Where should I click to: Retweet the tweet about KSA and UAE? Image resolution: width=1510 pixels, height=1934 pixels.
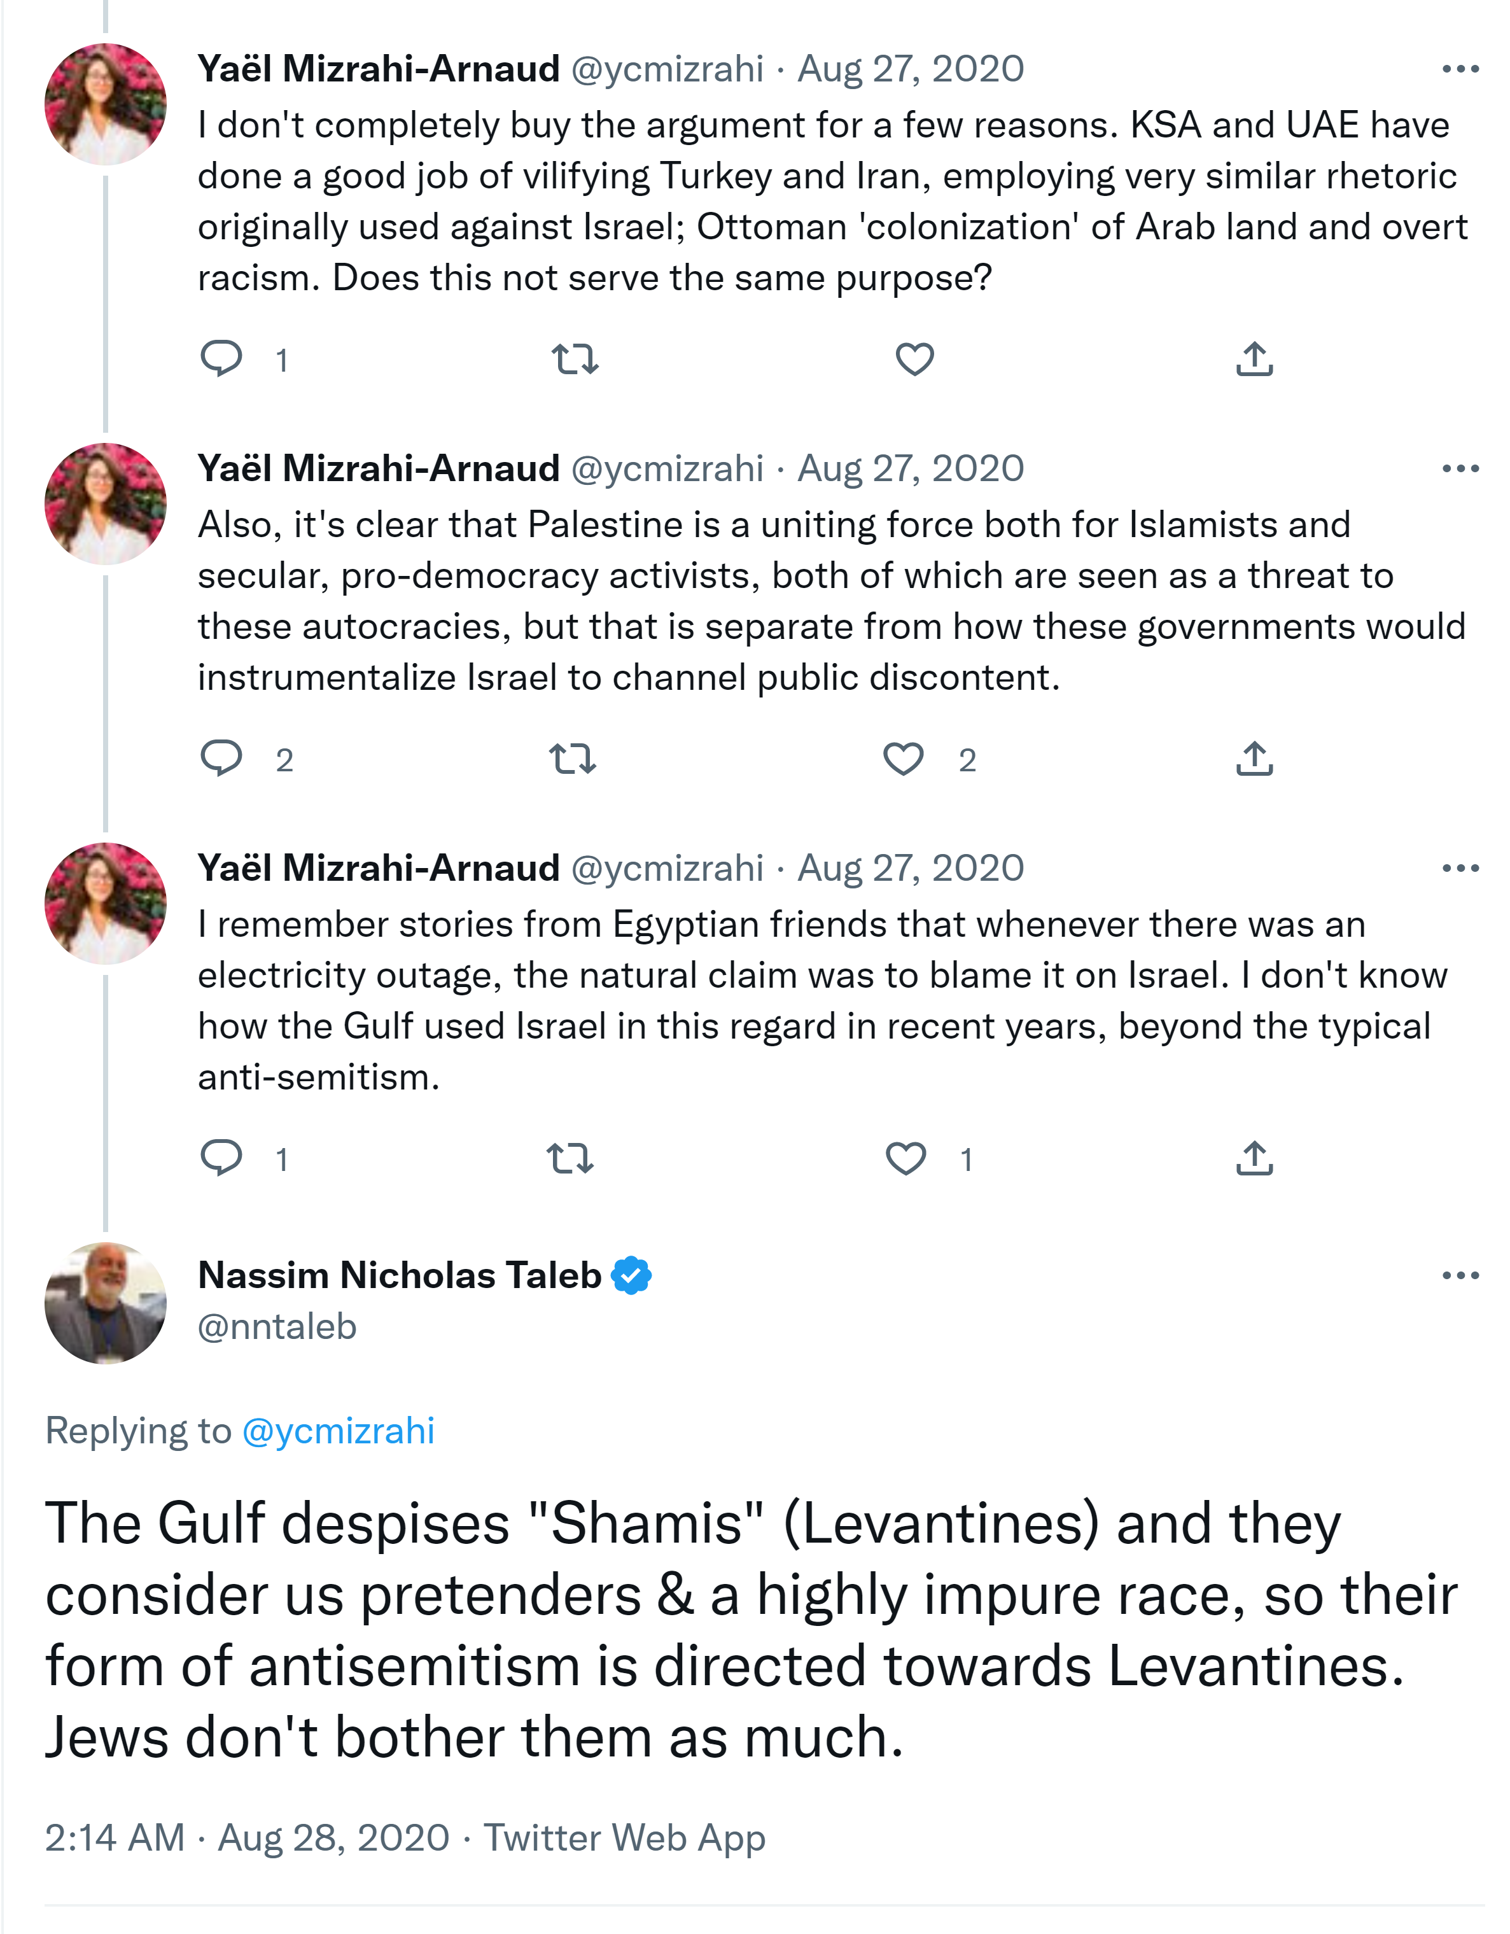coord(575,360)
